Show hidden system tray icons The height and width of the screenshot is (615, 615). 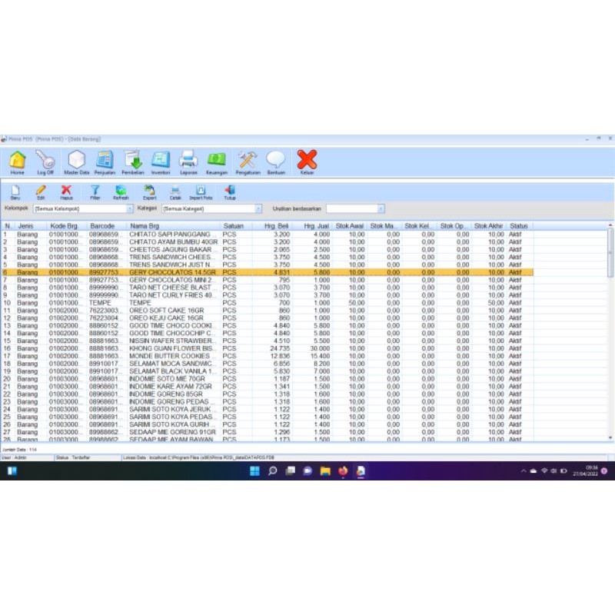tap(524, 471)
